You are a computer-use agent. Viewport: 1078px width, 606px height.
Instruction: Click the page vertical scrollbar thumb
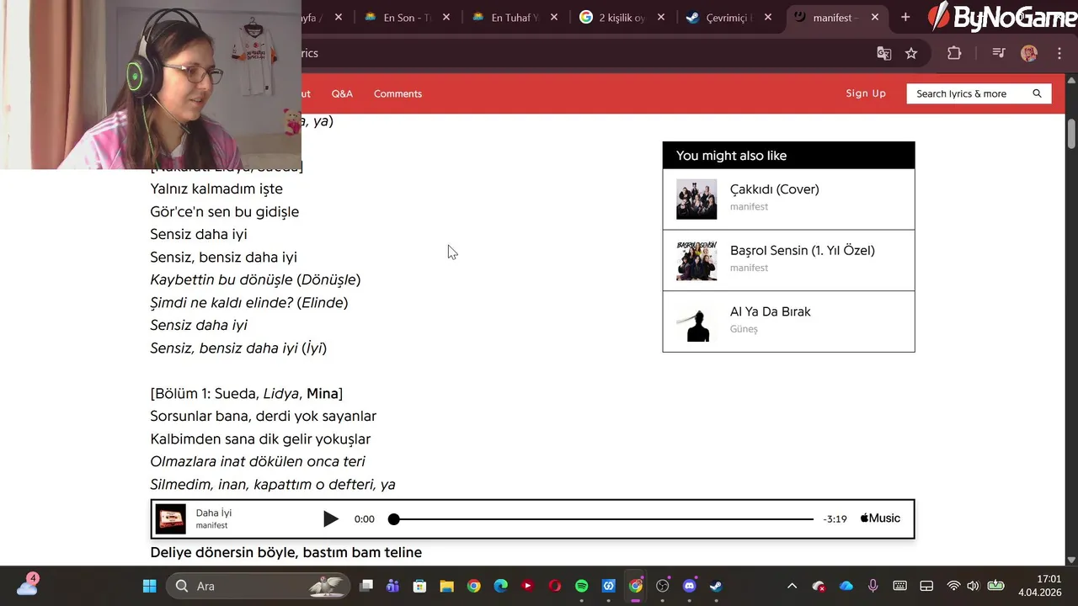pyautogui.click(x=1071, y=132)
